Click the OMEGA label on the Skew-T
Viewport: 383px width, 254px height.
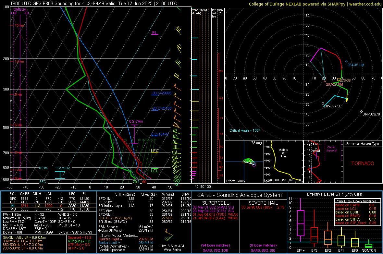click(20, 9)
